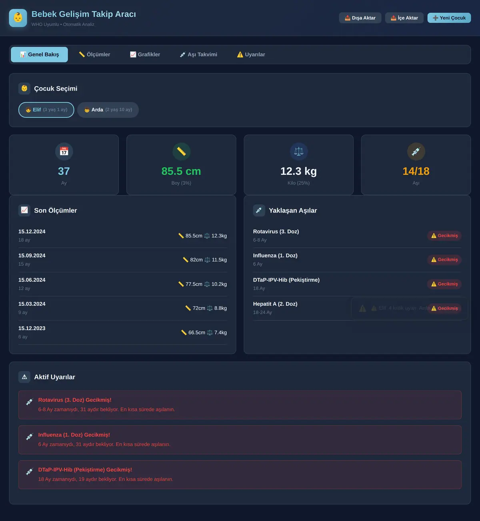480x521 pixels.
Task: Add a child with Yeni Çocuk
Action: [449, 18]
